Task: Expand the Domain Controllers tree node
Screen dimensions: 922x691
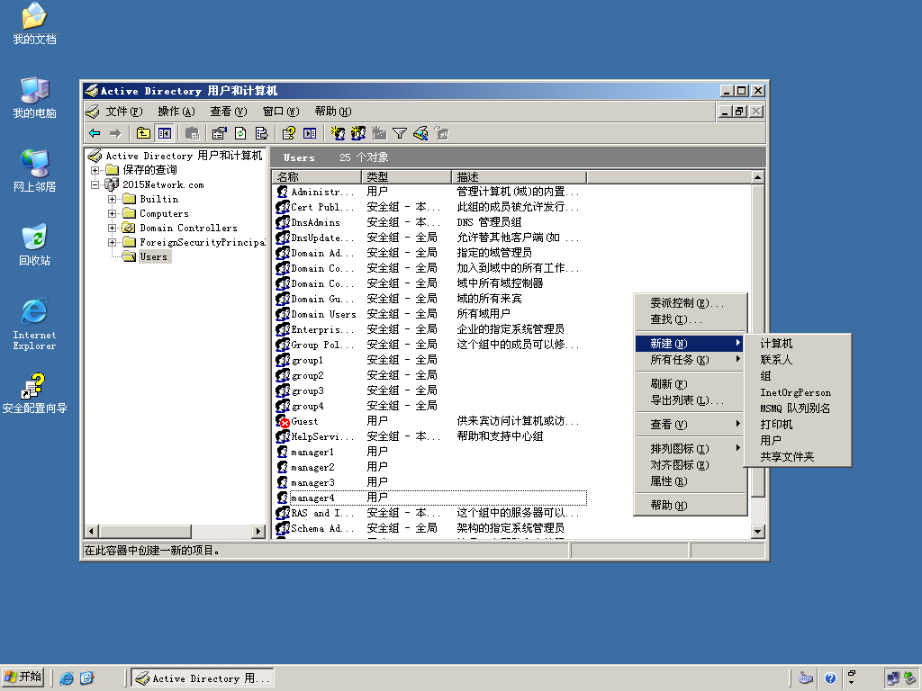Action: coord(112,228)
